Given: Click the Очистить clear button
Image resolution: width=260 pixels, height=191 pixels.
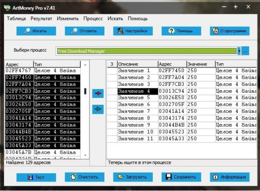Looking at the screenshot, I should (x=84, y=177).
